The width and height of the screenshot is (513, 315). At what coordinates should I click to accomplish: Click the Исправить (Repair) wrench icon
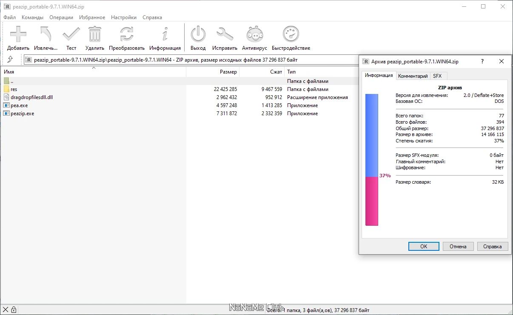(x=225, y=34)
